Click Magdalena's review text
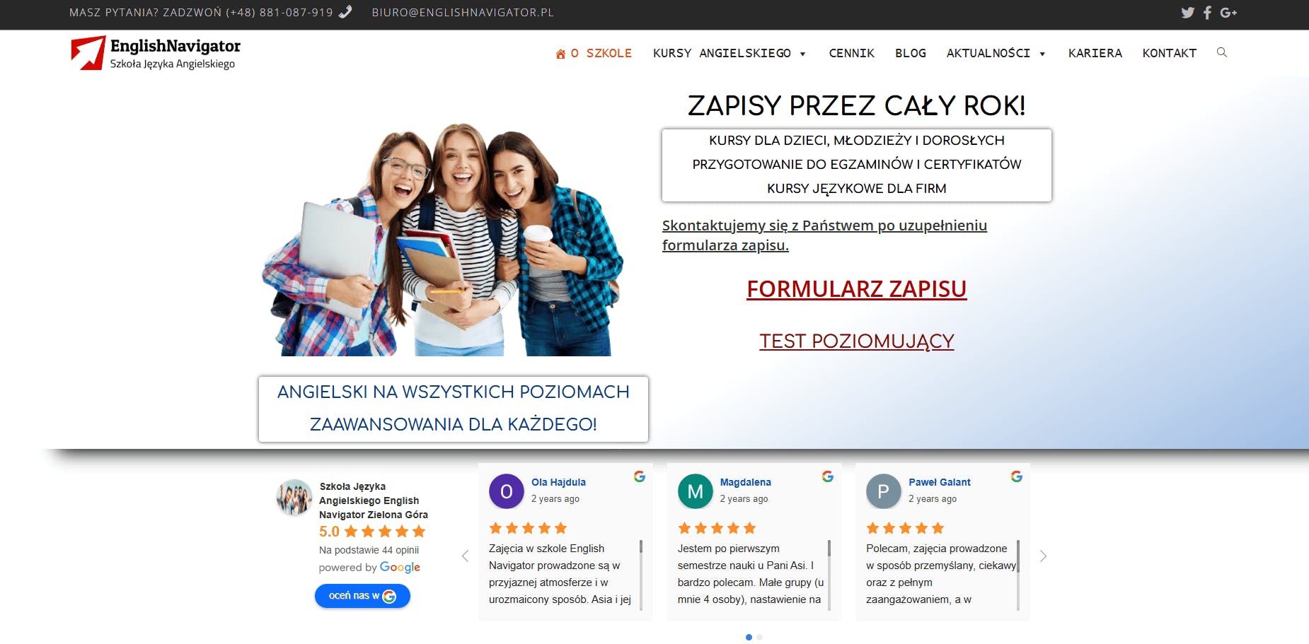The height and width of the screenshot is (644, 1309). pyautogui.click(x=751, y=574)
